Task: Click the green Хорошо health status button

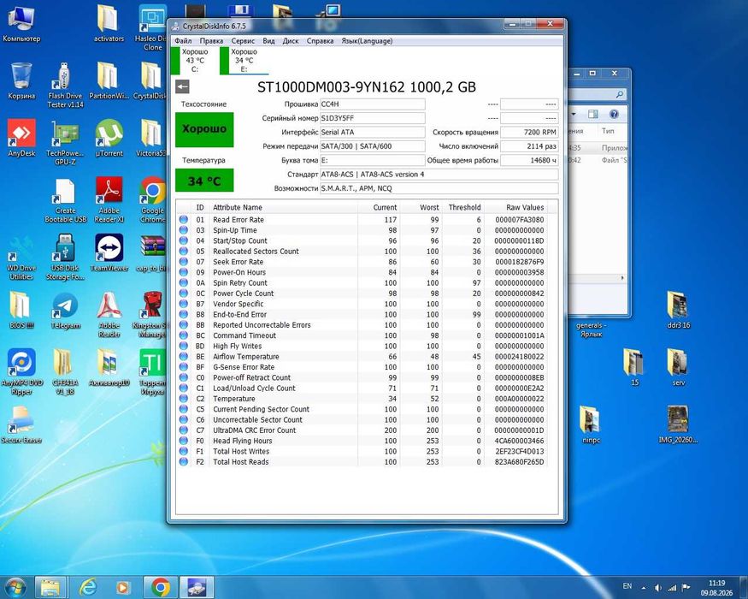Action: point(204,129)
